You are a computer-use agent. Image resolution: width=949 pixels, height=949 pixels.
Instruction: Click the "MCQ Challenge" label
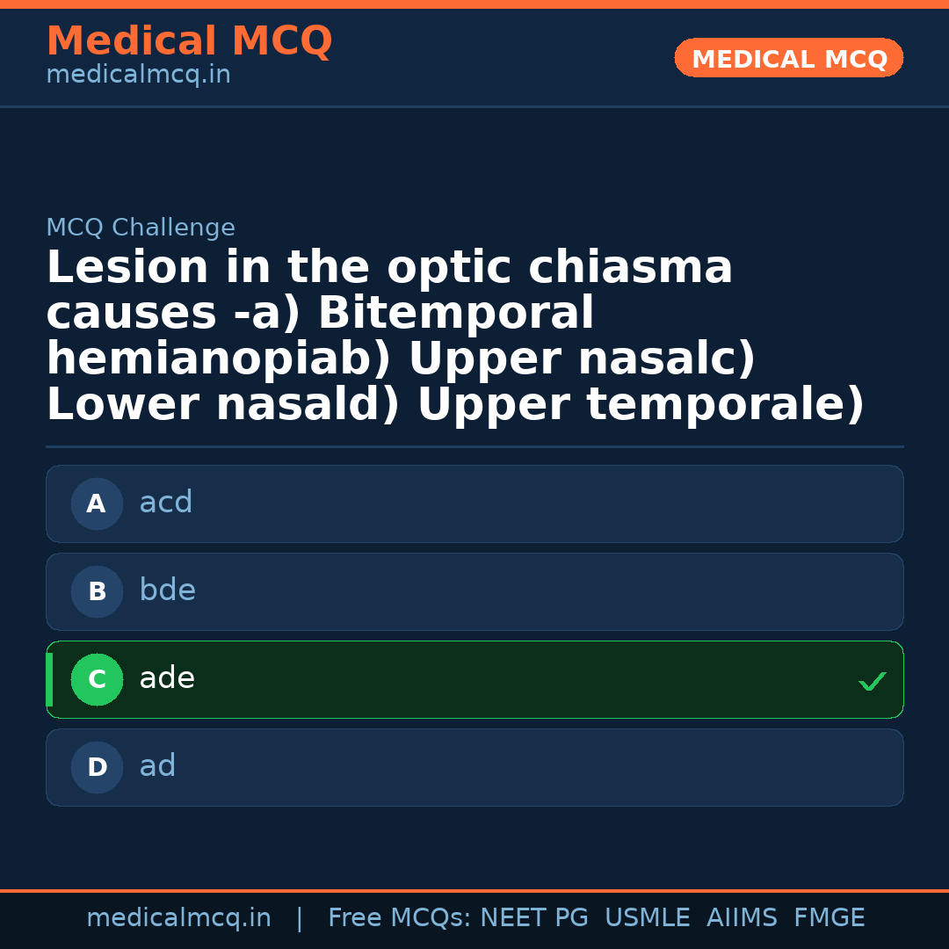[x=141, y=228]
